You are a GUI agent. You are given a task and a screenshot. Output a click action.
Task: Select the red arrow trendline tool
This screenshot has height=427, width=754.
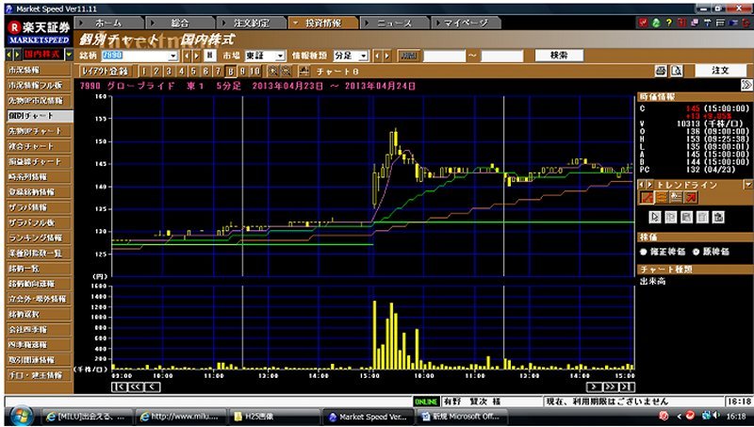coord(690,197)
